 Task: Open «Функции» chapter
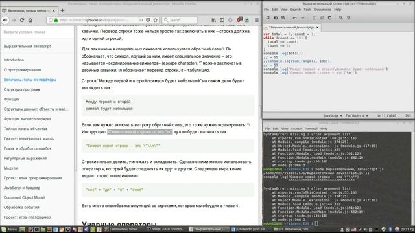12,99
